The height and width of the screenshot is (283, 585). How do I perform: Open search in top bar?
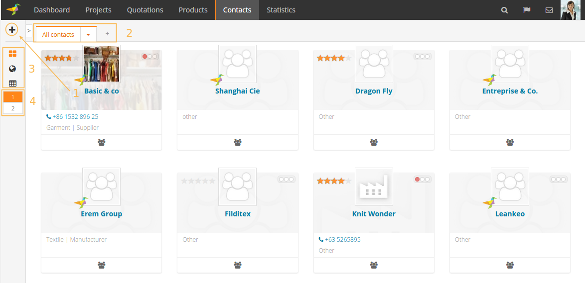click(x=504, y=10)
